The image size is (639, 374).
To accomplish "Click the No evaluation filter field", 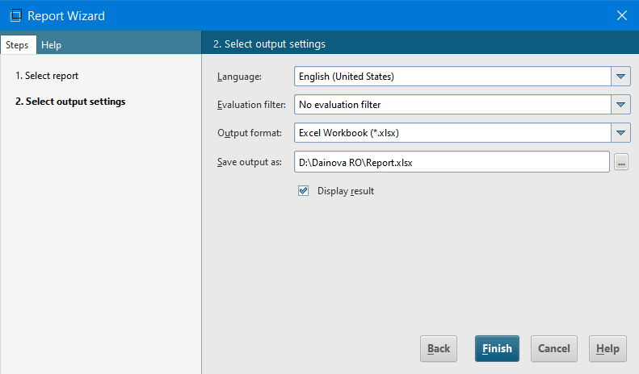I will pos(452,105).
